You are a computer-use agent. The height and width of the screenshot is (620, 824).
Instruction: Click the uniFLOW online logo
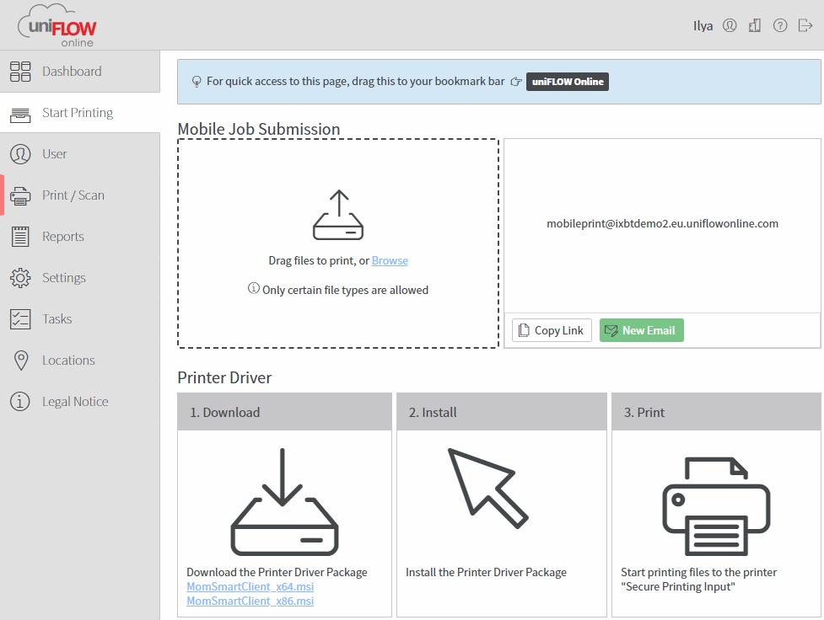click(x=57, y=26)
